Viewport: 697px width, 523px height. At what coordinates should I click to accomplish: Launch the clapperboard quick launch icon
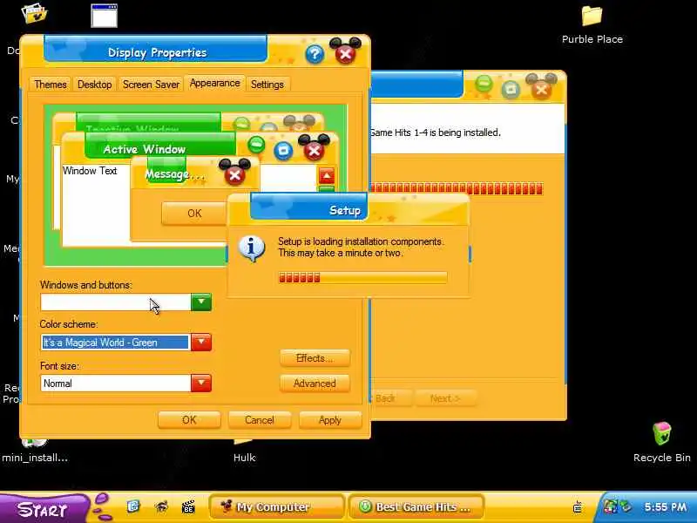(188, 506)
